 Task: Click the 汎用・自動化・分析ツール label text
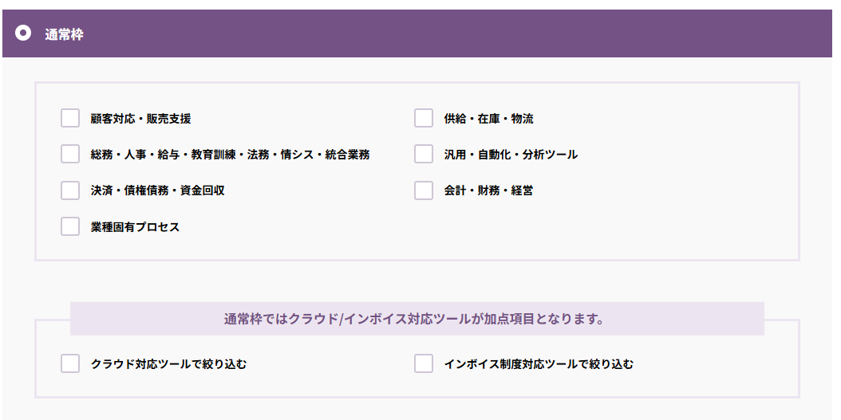point(511,155)
